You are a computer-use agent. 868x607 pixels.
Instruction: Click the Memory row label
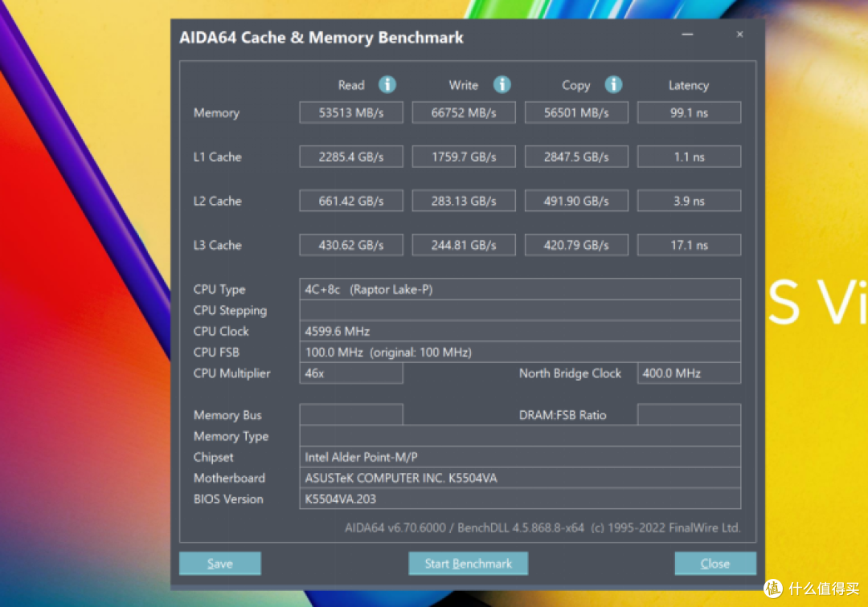[x=216, y=112]
